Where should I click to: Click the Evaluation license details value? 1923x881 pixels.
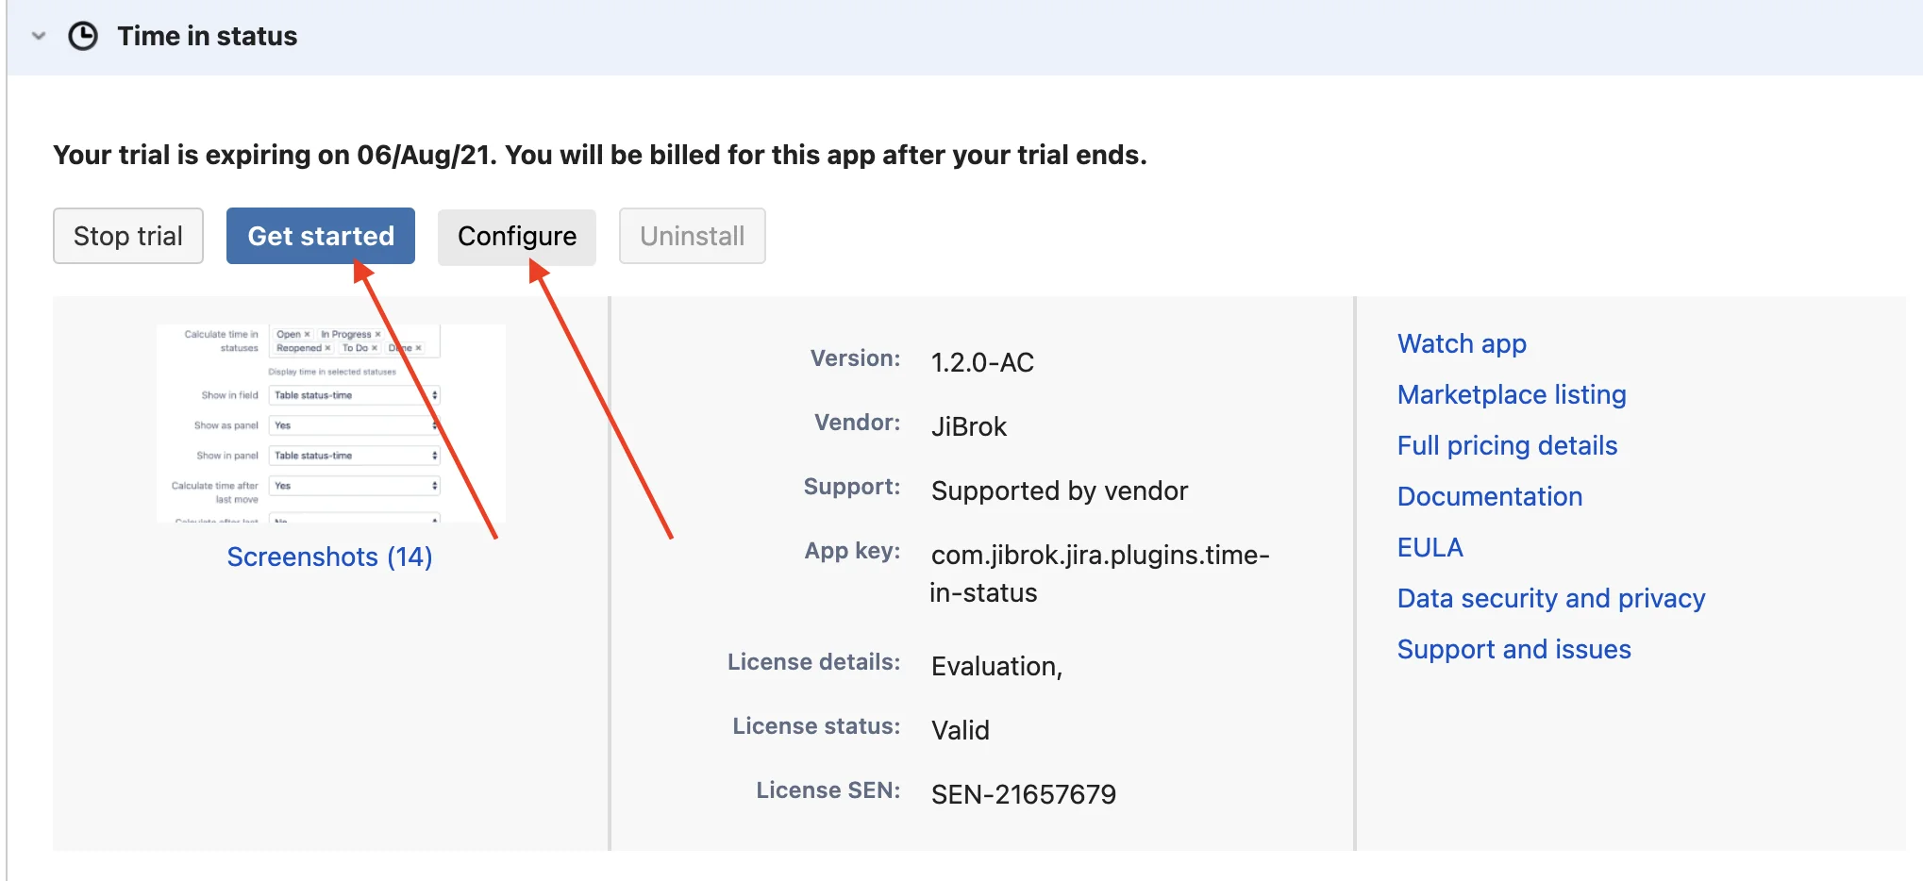pos(996,666)
